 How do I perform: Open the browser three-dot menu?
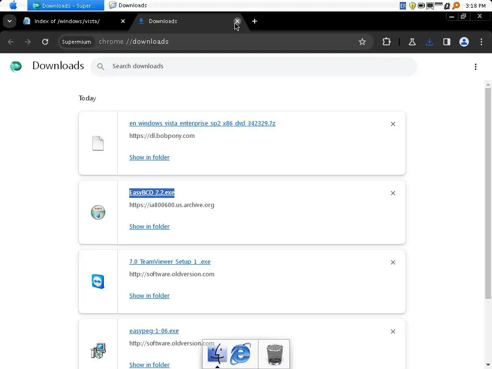point(481,42)
